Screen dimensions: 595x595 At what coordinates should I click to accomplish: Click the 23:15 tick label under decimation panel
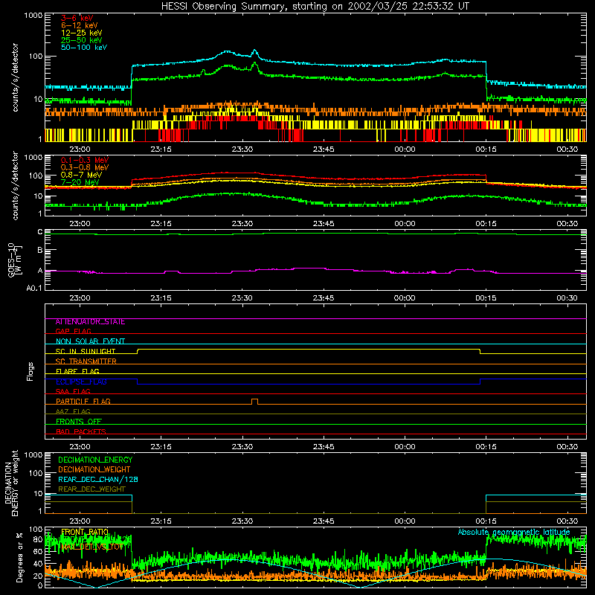161,521
